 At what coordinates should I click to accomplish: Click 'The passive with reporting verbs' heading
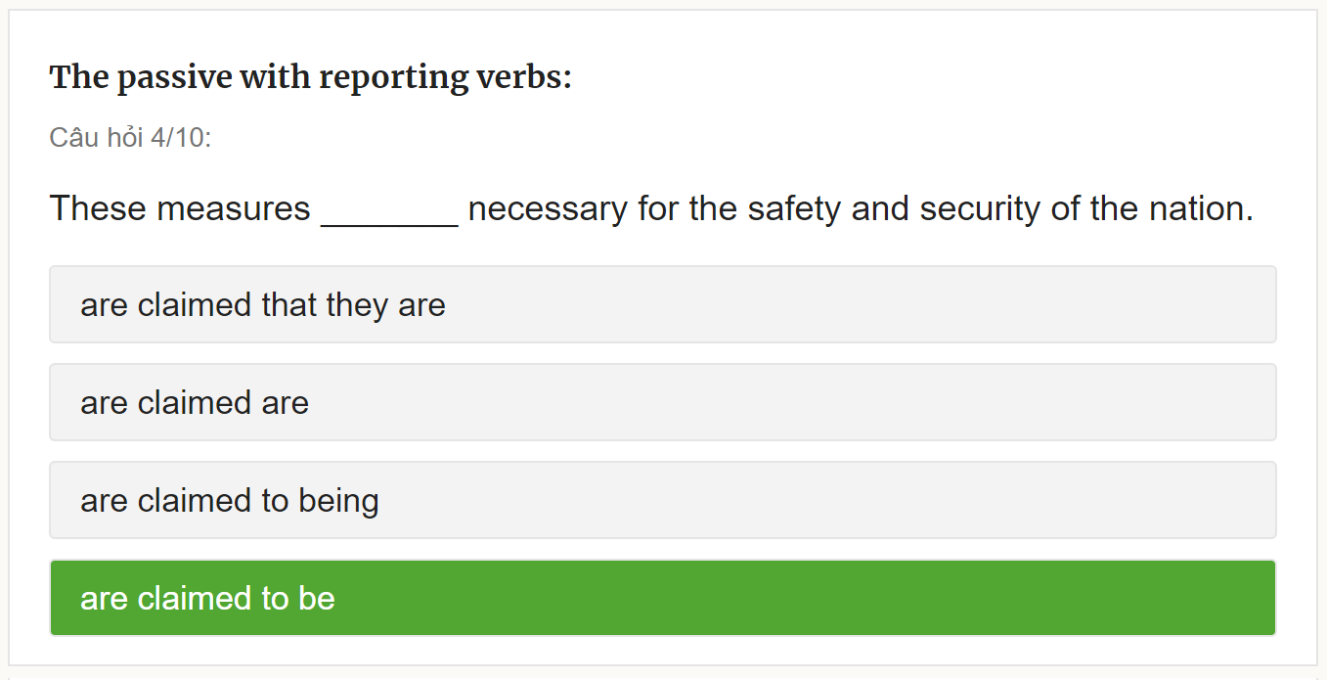coord(310,77)
